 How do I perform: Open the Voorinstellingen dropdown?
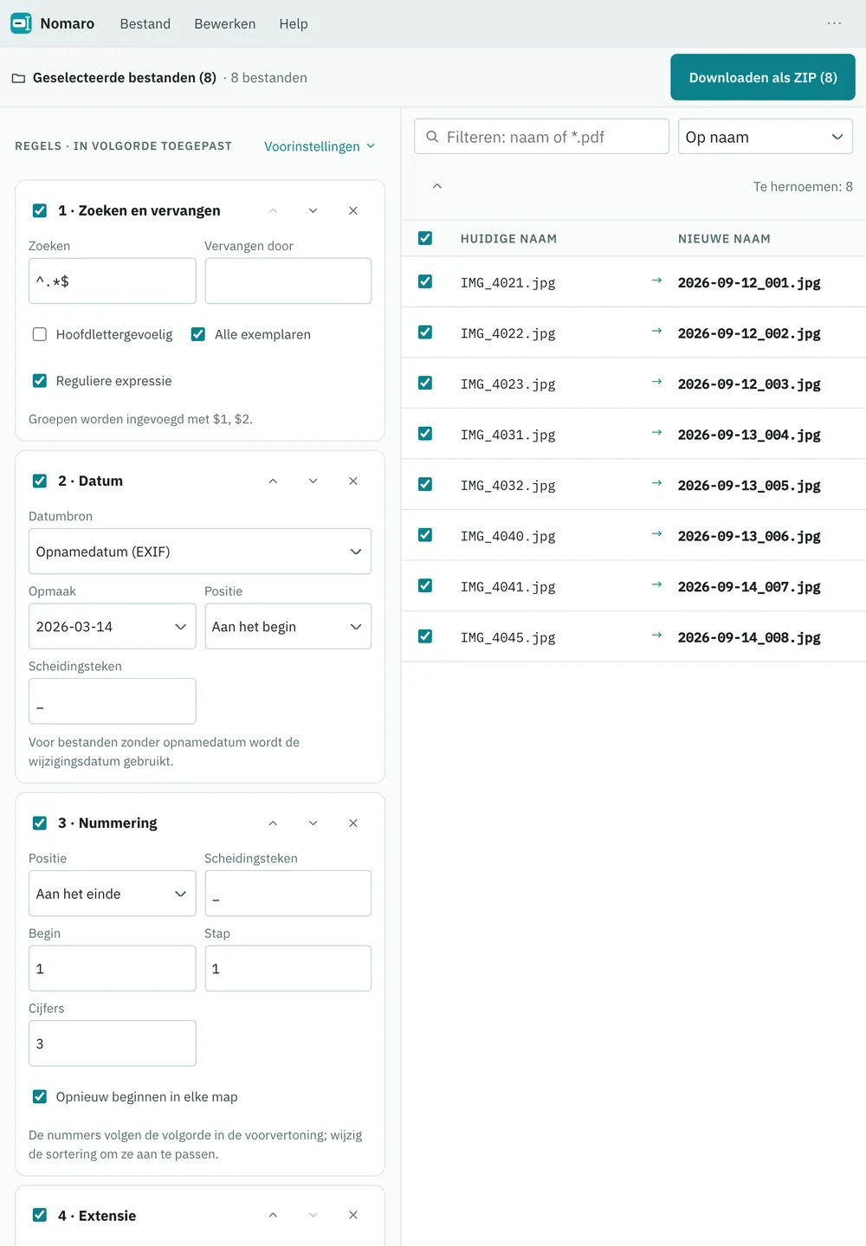320,146
